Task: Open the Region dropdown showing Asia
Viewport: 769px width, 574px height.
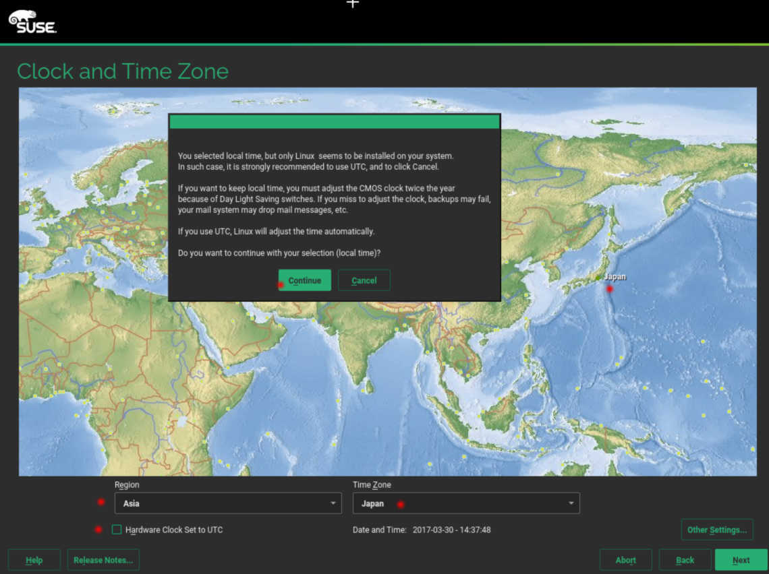Action: click(228, 503)
